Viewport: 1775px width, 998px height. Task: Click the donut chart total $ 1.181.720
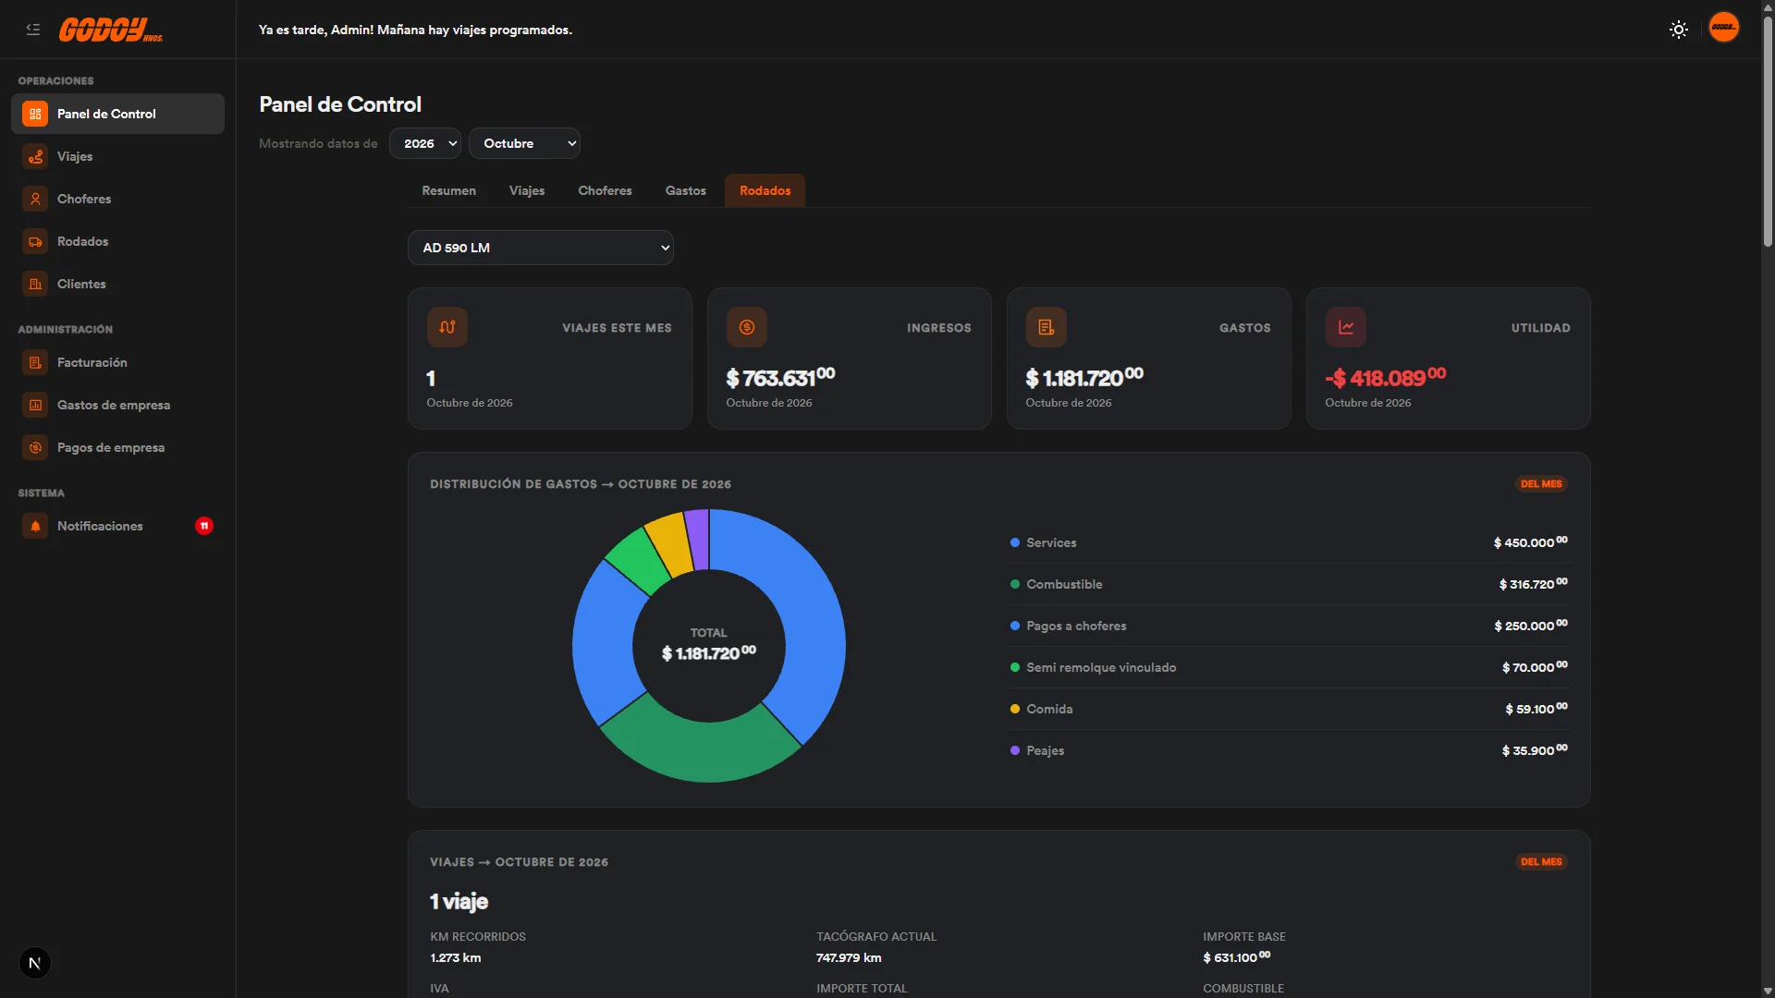coord(709,653)
